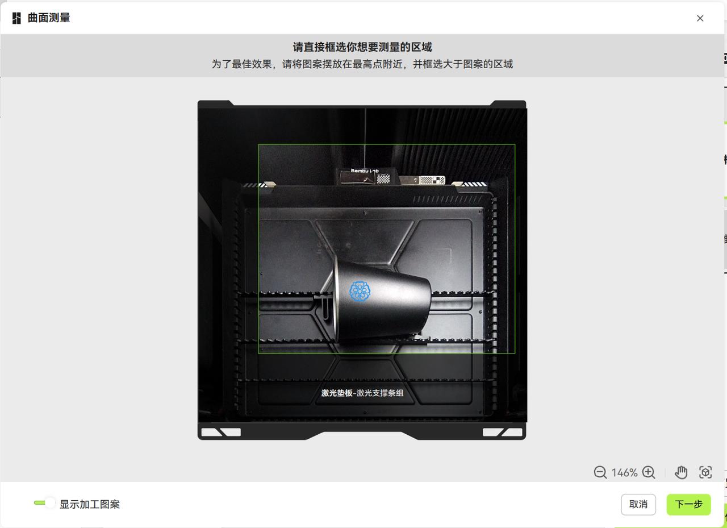Click the Bambu logo in title bar

[x=16, y=18]
